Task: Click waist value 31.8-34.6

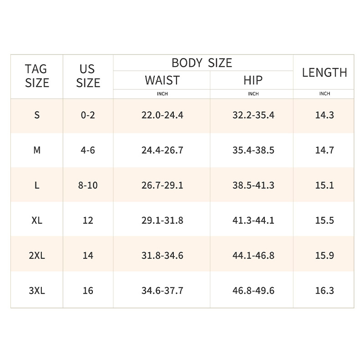Action: point(162,255)
